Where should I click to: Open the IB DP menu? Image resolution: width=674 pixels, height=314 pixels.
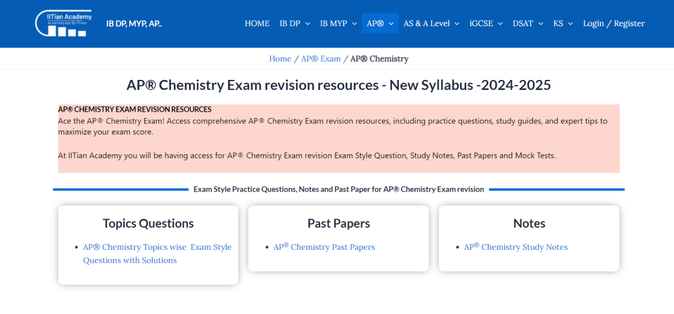290,23
